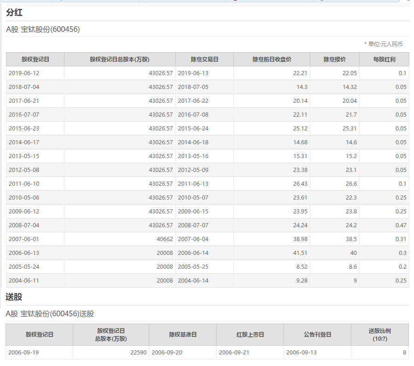Select record date 2007-06-01

24,239
